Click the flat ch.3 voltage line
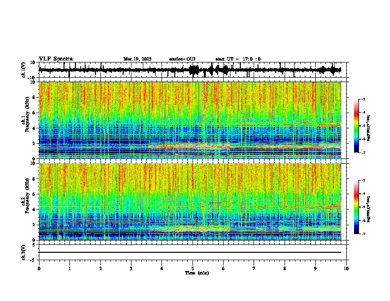This screenshot has height=301, width=390. (x=190, y=252)
